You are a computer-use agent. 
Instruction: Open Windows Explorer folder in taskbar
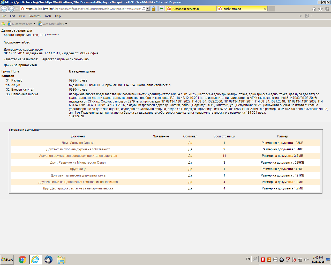coord(61,260)
